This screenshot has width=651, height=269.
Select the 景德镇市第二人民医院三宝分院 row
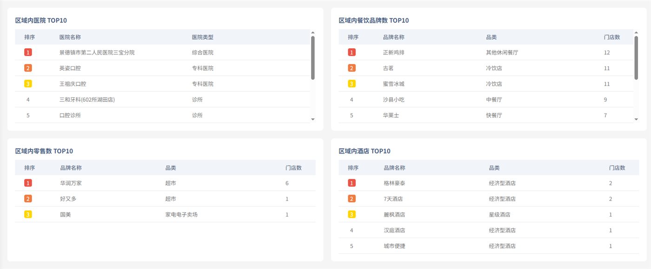click(162, 52)
